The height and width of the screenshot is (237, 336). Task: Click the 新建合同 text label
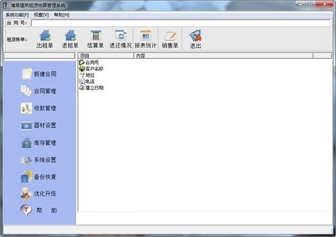[45, 74]
